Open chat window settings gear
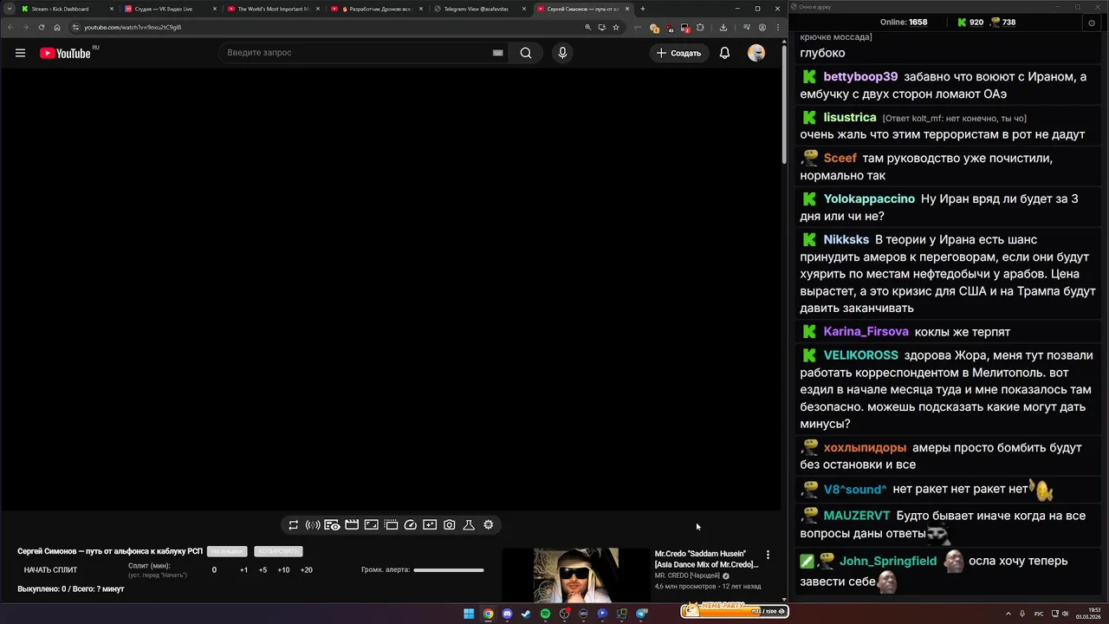The height and width of the screenshot is (624, 1109). [x=1092, y=23]
